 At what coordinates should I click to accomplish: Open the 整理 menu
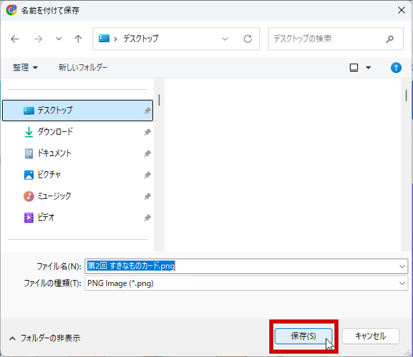pyautogui.click(x=26, y=68)
